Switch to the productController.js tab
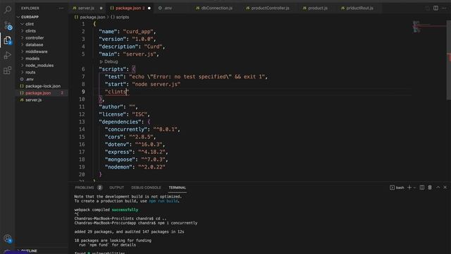The width and height of the screenshot is (451, 254). [270, 8]
